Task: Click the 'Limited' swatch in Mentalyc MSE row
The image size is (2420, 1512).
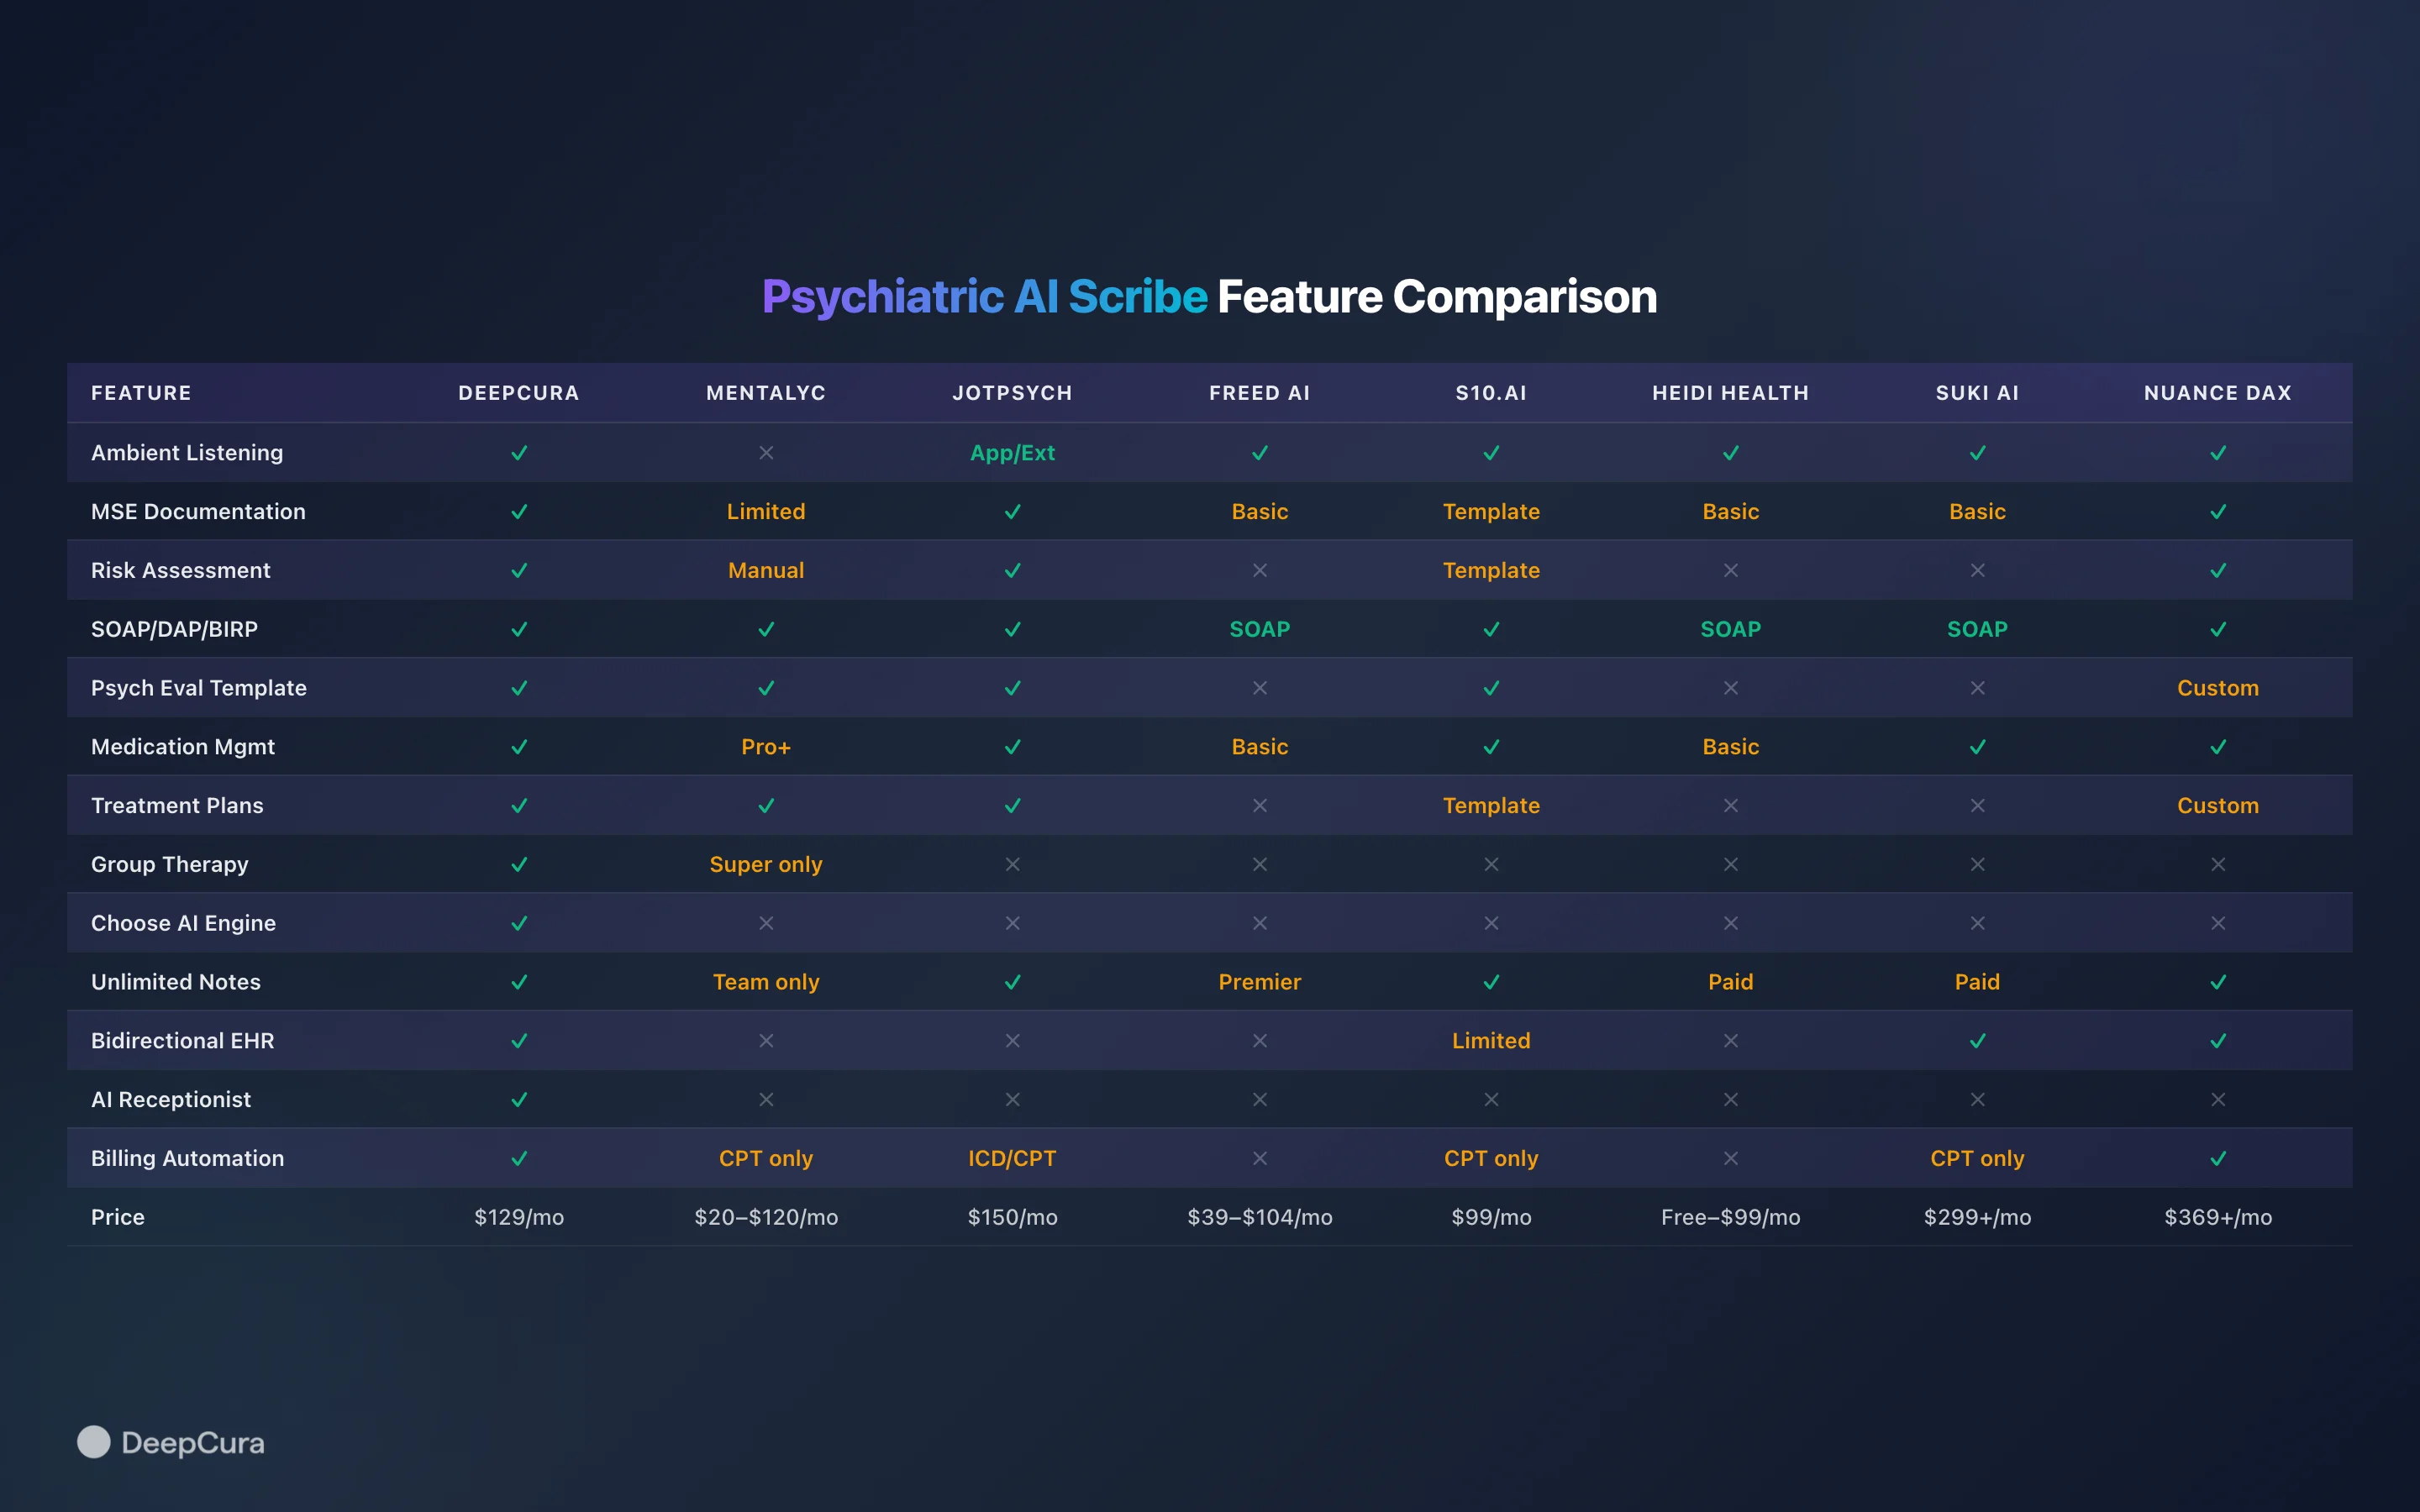Action: point(766,511)
